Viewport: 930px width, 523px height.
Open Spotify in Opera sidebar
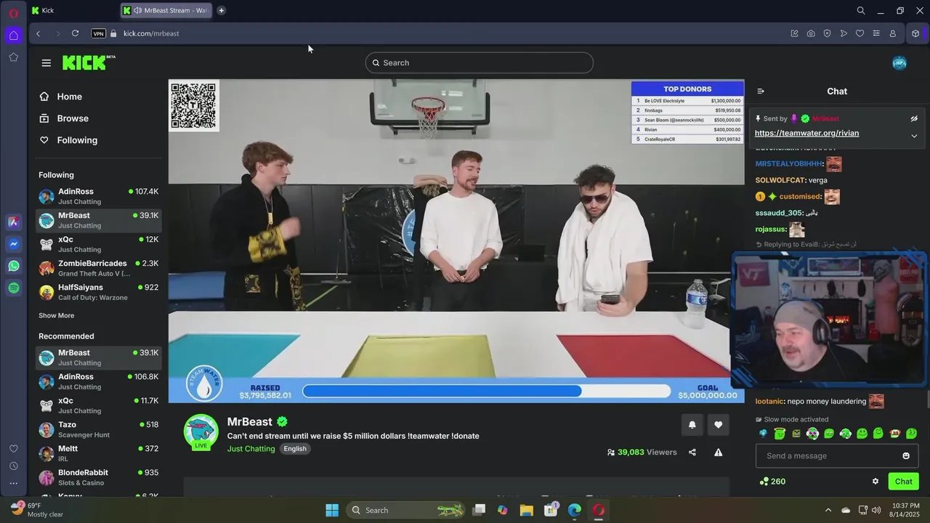[14, 288]
